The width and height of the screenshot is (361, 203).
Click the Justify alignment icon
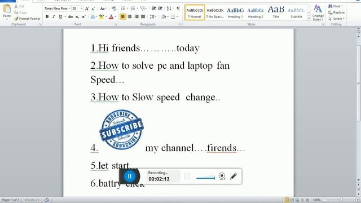143,16
